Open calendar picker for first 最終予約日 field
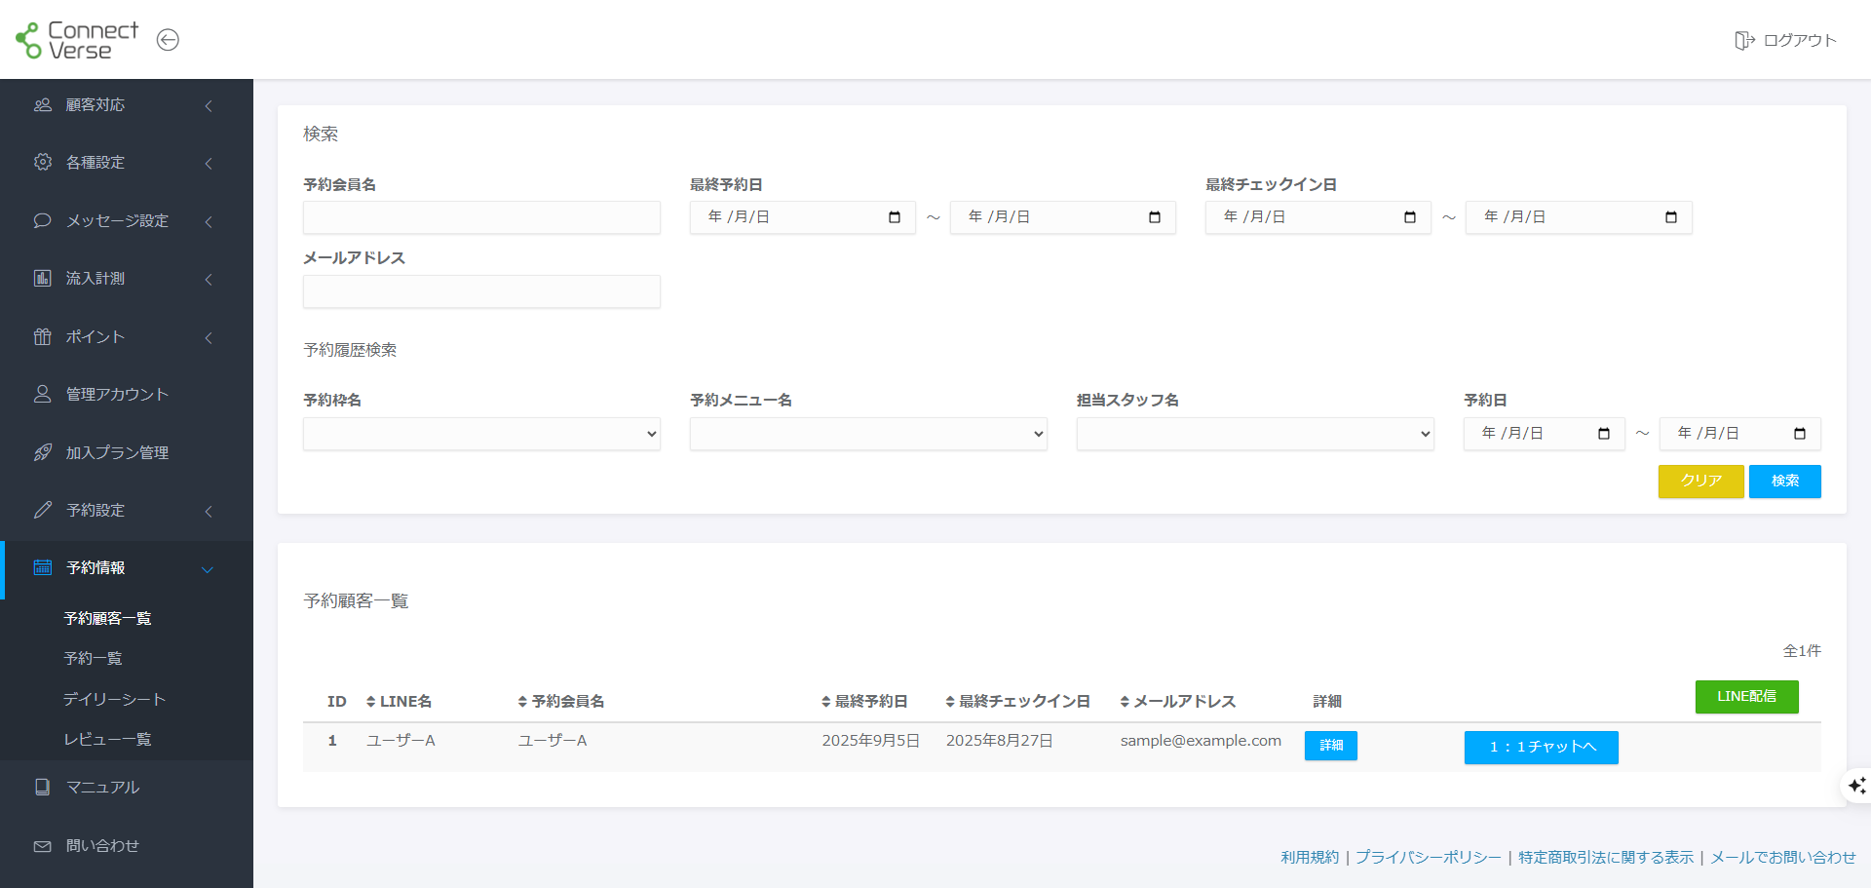The height and width of the screenshot is (888, 1871). (894, 217)
